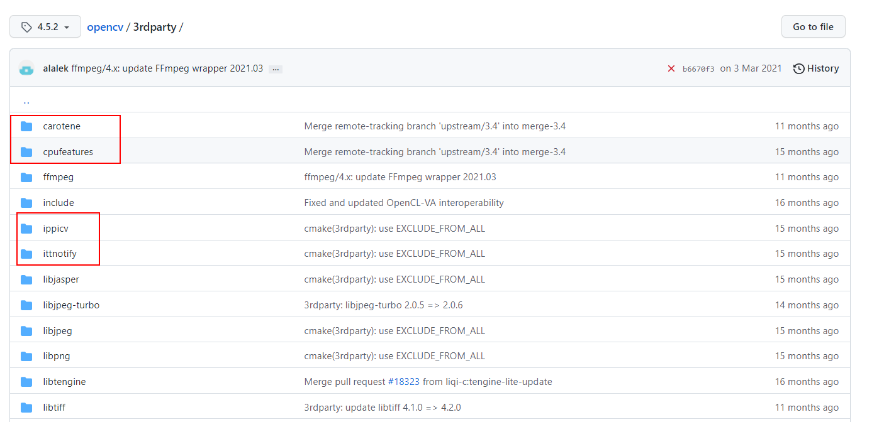The image size is (884, 422).
Task: Click "14 months ago" in libjpeg-turbo row
Action: [x=807, y=305]
